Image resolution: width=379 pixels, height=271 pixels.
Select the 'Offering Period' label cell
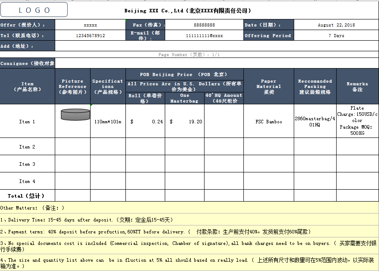(x=269, y=35)
